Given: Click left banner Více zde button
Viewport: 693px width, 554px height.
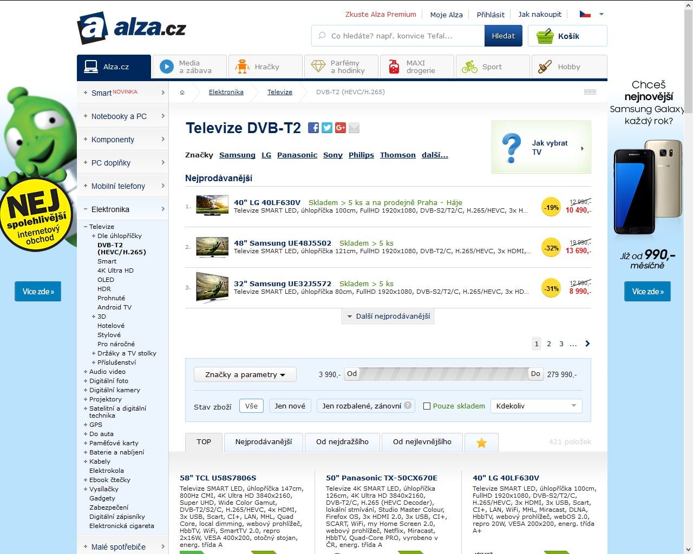Looking at the screenshot, I should point(38,292).
